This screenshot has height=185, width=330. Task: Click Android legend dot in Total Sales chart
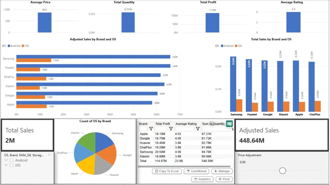pos(222,46)
